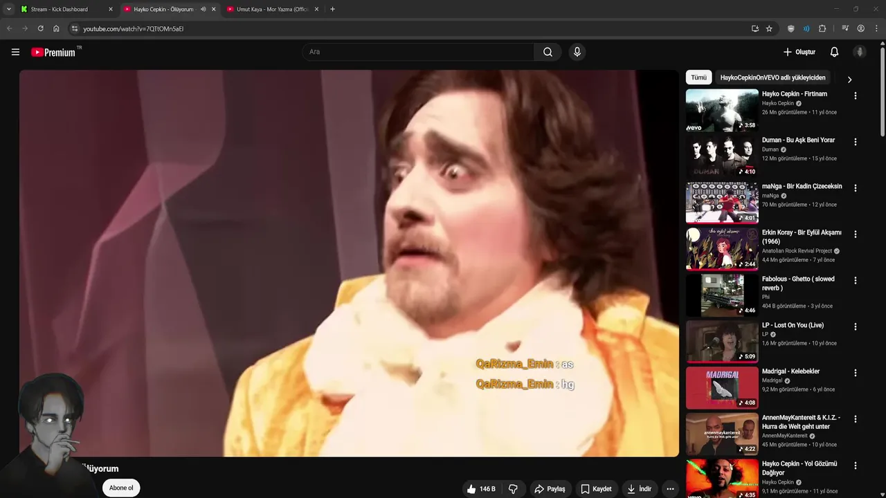Click the browser home icon
This screenshot has width=886, height=498.
coord(56,28)
